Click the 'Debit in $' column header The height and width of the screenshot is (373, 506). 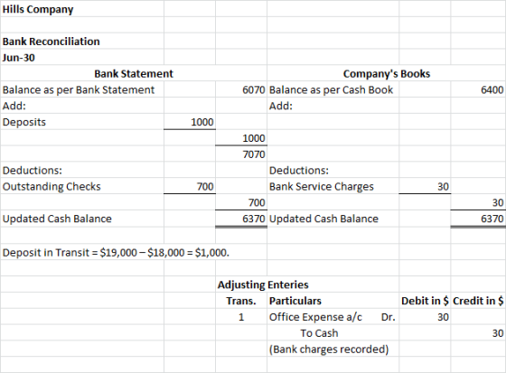(x=425, y=301)
